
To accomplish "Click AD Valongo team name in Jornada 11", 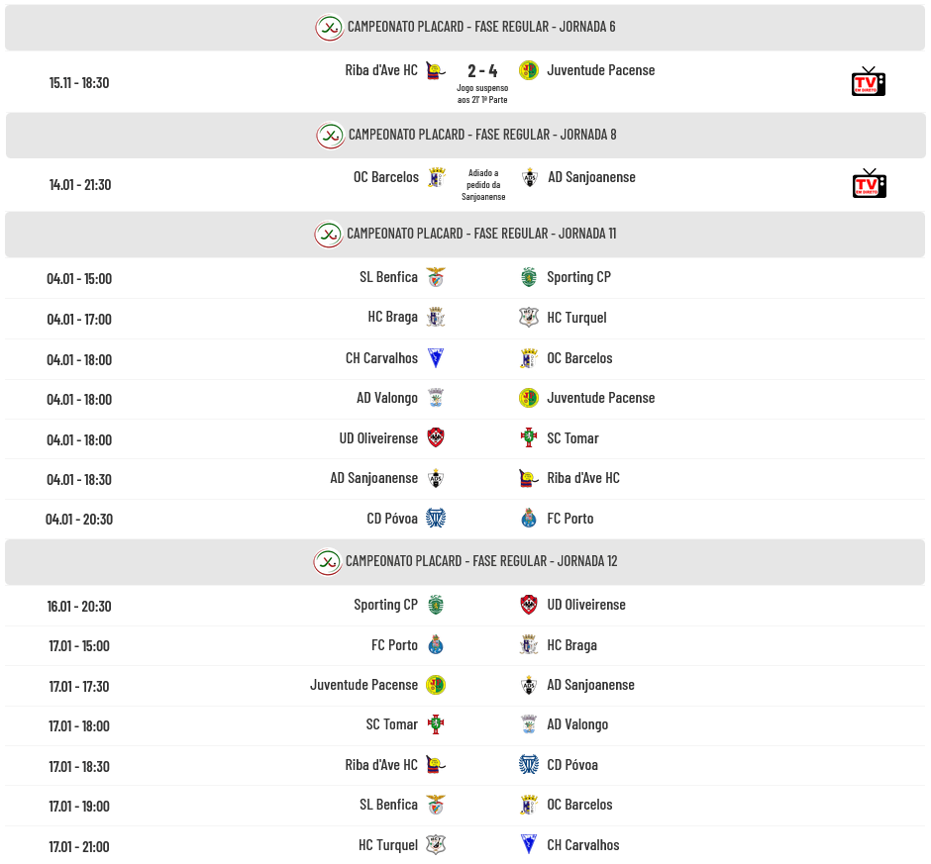I will tap(387, 398).
